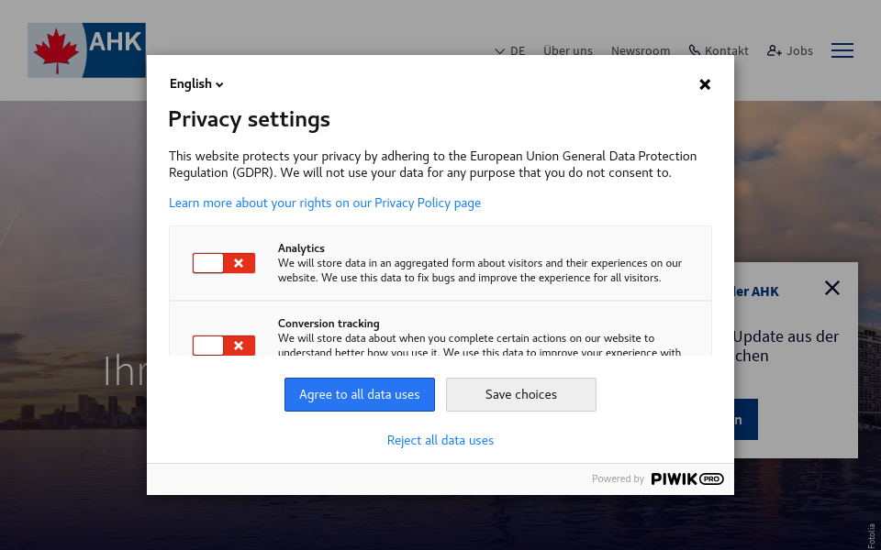The image size is (881, 550).
Task: Click the phone icon beside Kontakt
Action: 695,50
